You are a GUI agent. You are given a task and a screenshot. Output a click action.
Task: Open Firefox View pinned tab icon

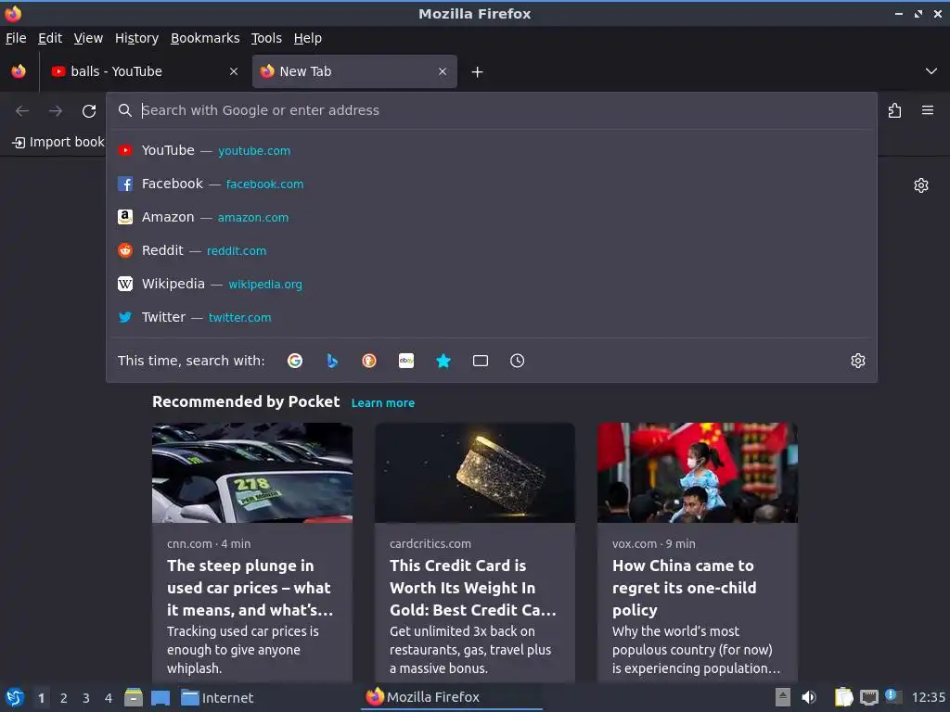point(19,71)
